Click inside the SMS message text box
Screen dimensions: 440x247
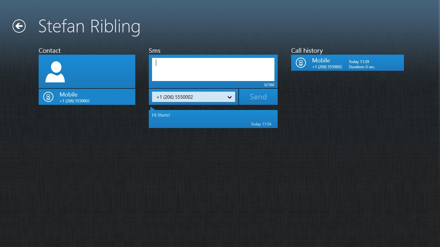point(213,69)
